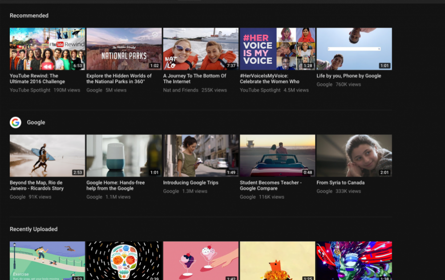Click the 255K views text
Screen dimensions: 445x280
coord(214,90)
